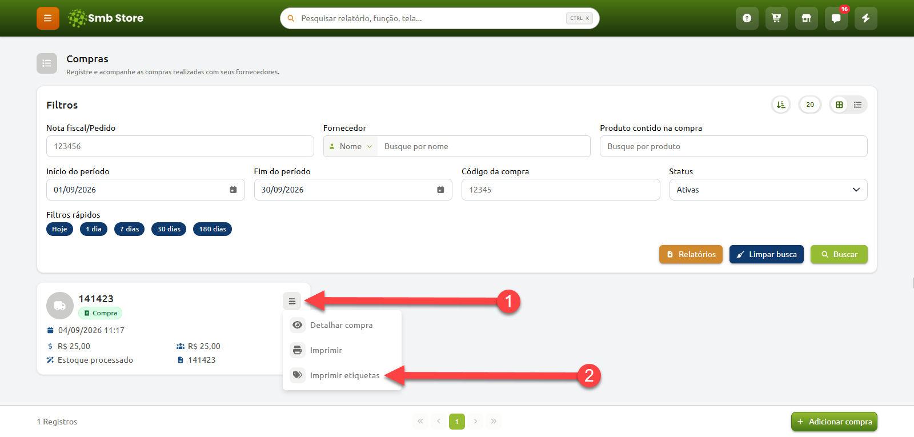Expand the Nome supplier search type dropdown
Viewport: 914px width, 437px height.
(351, 146)
